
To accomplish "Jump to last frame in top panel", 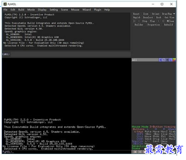I will tap(163, 21).
